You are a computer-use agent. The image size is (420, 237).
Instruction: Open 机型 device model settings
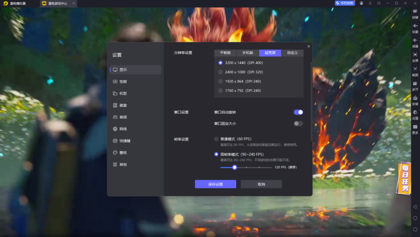click(x=135, y=93)
